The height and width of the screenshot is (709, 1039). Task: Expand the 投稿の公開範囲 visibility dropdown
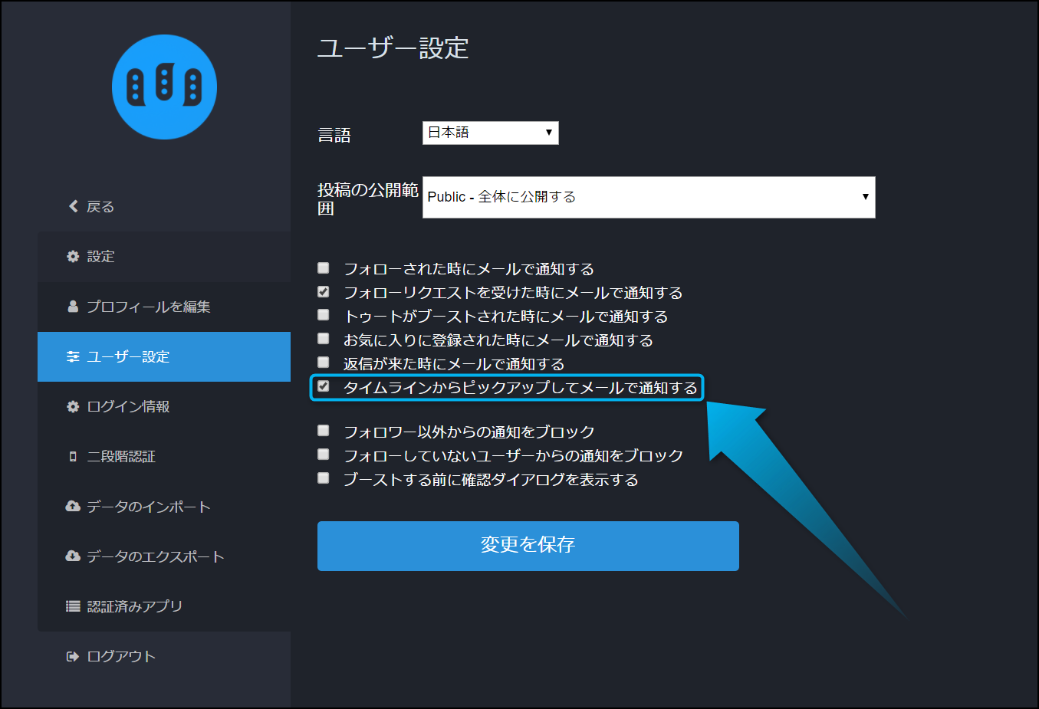[x=648, y=197]
